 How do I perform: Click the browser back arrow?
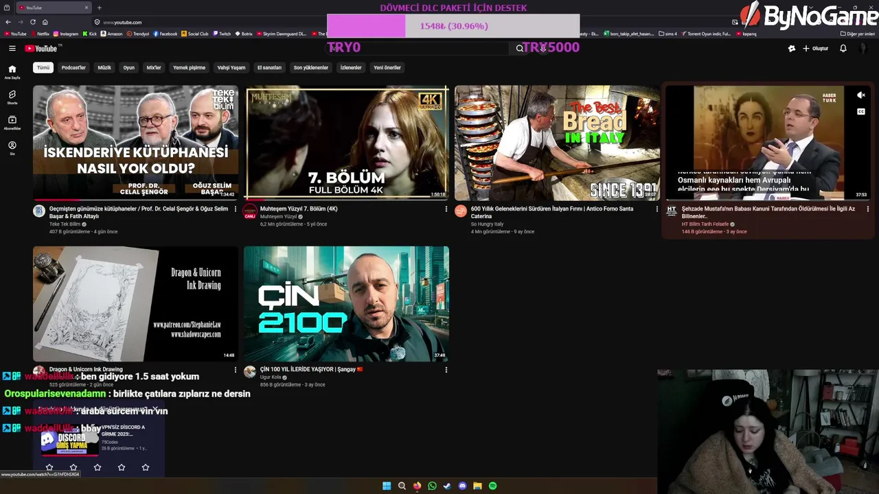pyautogui.click(x=8, y=22)
